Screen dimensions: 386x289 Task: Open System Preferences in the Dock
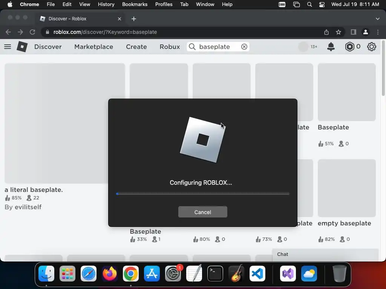tap(173, 273)
